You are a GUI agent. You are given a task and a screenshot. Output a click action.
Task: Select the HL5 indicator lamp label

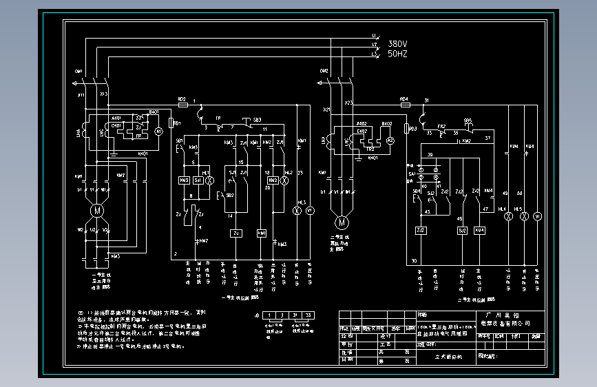518,209
